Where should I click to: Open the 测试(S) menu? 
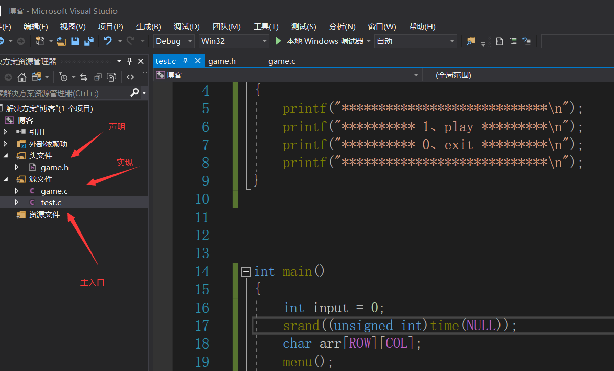tap(304, 27)
